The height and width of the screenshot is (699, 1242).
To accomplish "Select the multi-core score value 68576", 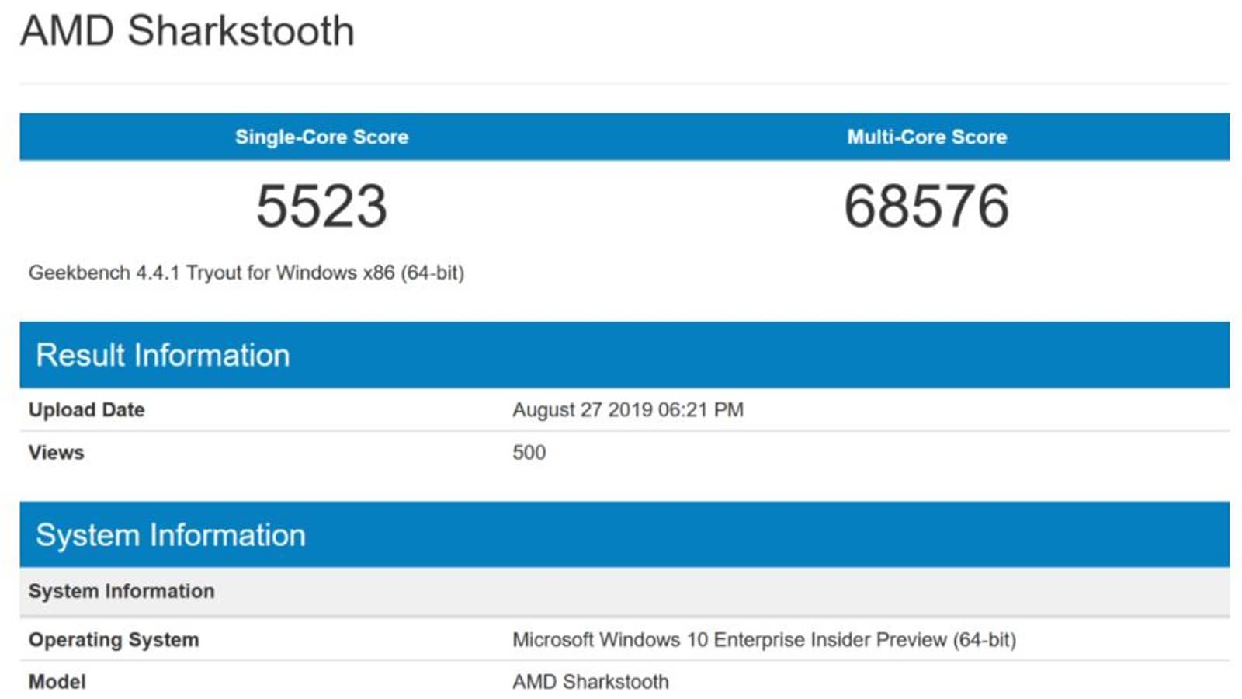I will coord(927,207).
